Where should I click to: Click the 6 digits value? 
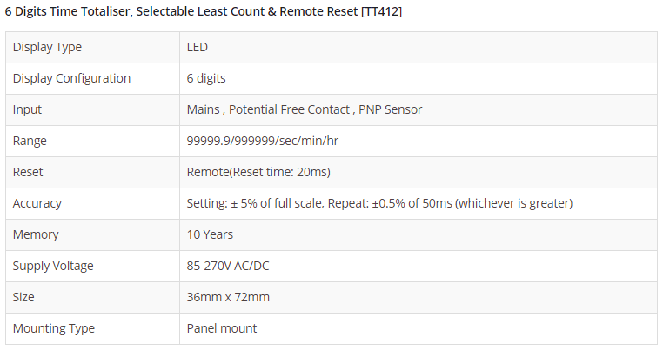click(x=206, y=78)
